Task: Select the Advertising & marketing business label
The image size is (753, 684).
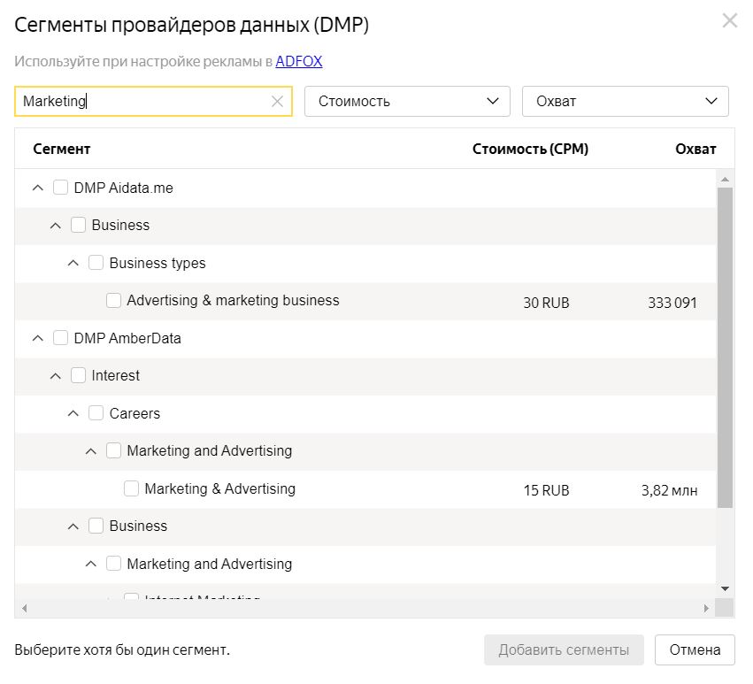Action: tap(233, 300)
